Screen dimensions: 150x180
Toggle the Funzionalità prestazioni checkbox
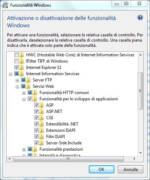(x=30, y=149)
